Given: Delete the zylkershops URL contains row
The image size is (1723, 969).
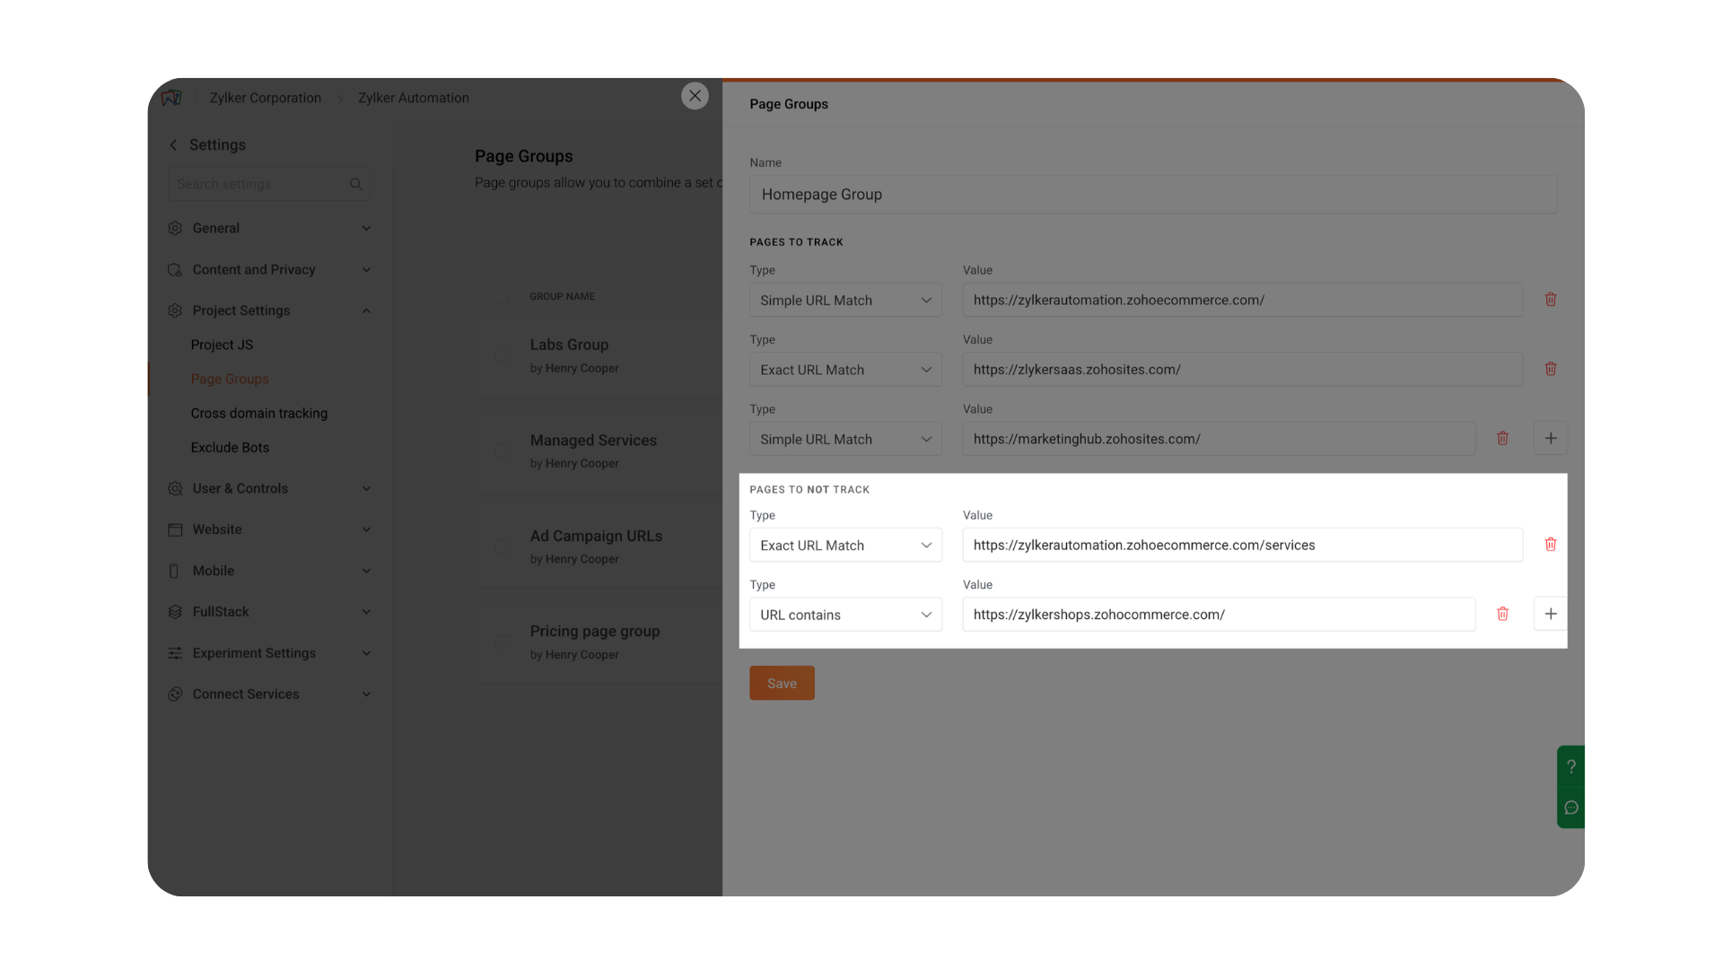Looking at the screenshot, I should click(1502, 615).
